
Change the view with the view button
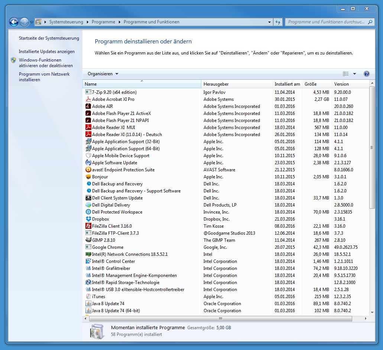345,74
